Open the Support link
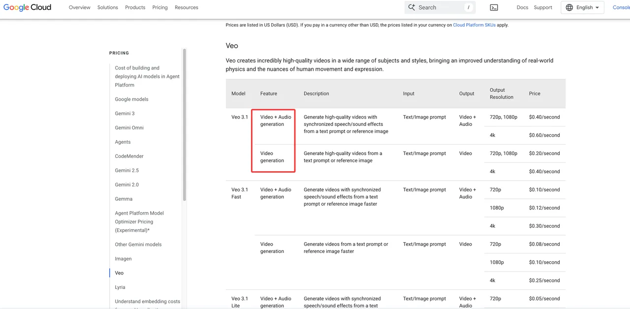The width and height of the screenshot is (630, 309). pos(543,7)
